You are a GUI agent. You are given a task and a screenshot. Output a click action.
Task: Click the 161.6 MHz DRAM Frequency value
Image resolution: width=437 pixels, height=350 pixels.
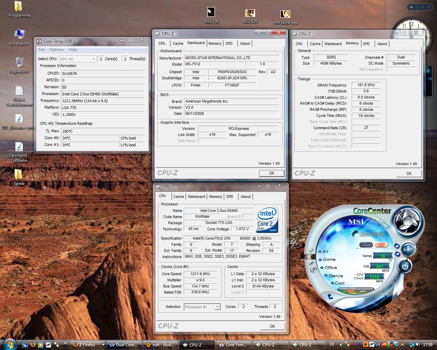pos(366,85)
